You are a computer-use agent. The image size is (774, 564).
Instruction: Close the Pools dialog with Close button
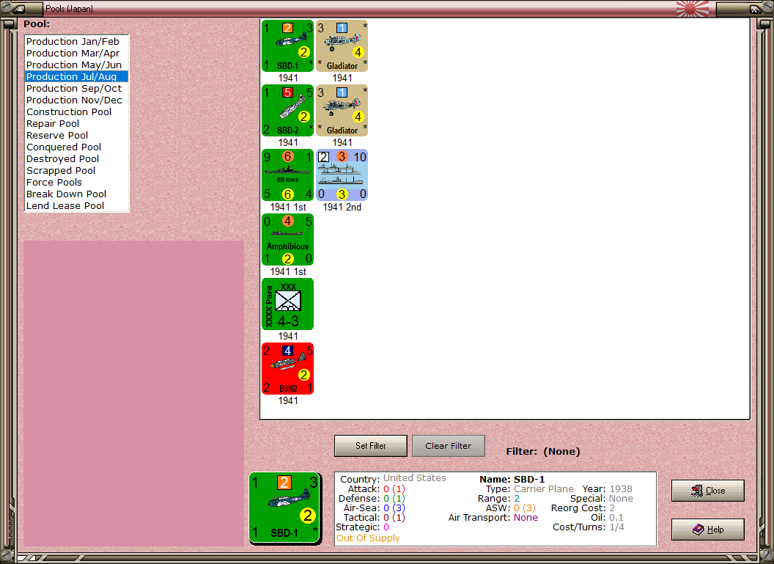point(708,491)
